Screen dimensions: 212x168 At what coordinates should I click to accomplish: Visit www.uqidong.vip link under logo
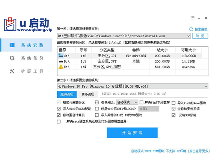[35, 30]
